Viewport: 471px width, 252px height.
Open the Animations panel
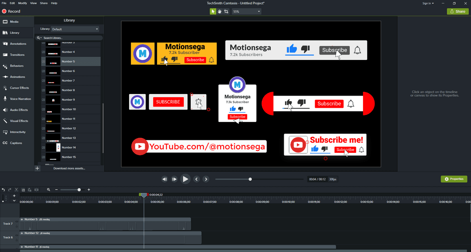click(x=17, y=77)
